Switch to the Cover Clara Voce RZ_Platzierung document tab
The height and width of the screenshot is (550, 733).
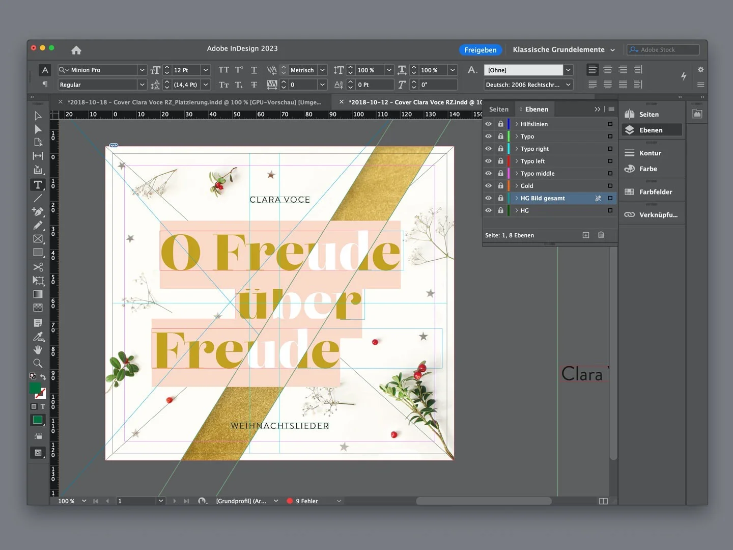pyautogui.click(x=194, y=102)
